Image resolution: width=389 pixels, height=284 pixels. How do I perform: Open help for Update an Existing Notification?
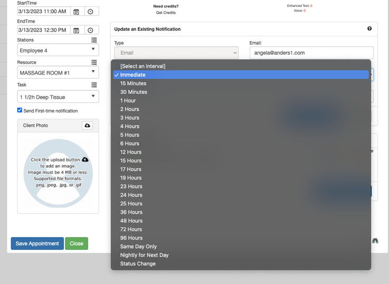click(369, 29)
